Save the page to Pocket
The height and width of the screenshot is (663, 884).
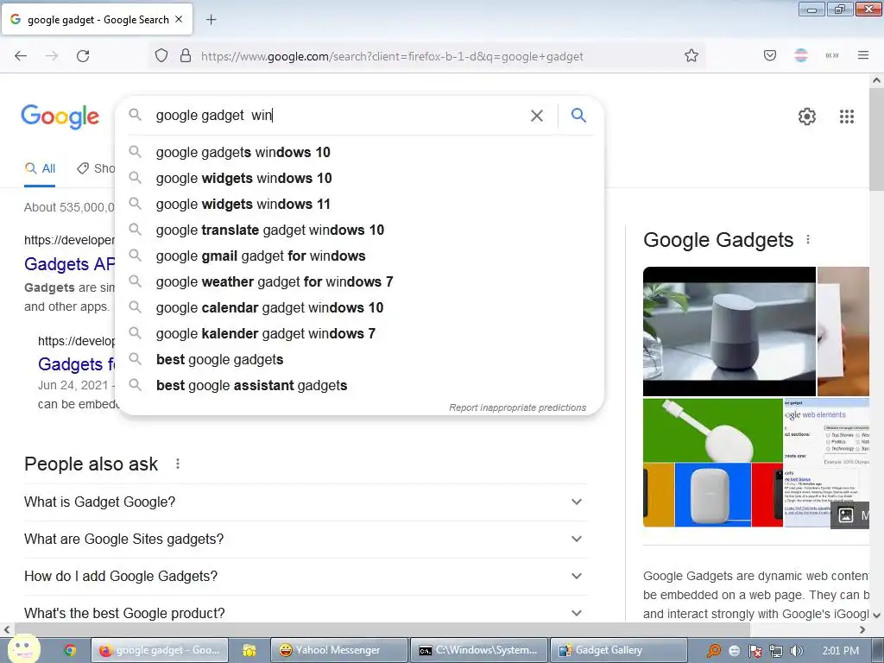coord(769,55)
